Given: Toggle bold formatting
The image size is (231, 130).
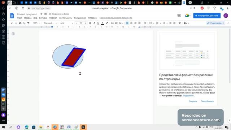Looking at the screenshot, I should [90, 23].
